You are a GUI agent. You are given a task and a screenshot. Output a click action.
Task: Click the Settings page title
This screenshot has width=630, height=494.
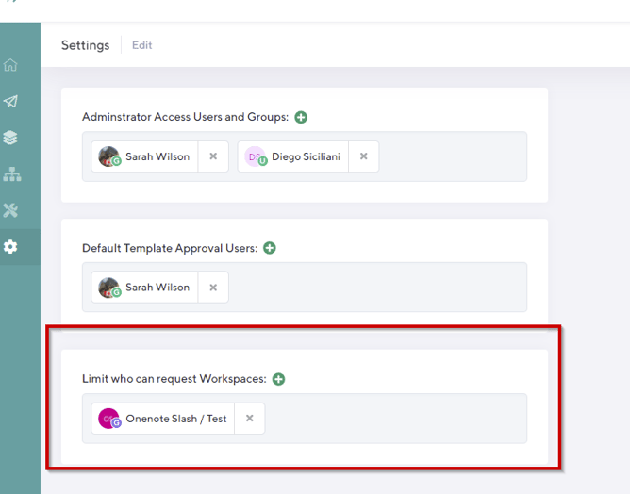[x=85, y=45]
